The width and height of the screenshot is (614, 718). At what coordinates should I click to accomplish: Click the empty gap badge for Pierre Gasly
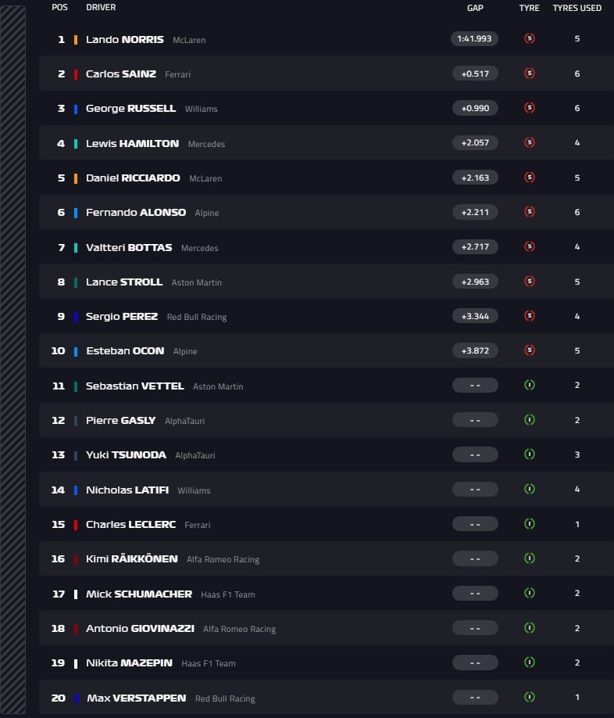point(475,420)
